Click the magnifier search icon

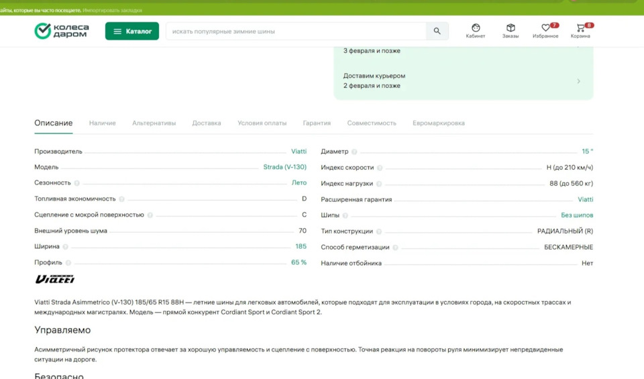[x=437, y=32]
